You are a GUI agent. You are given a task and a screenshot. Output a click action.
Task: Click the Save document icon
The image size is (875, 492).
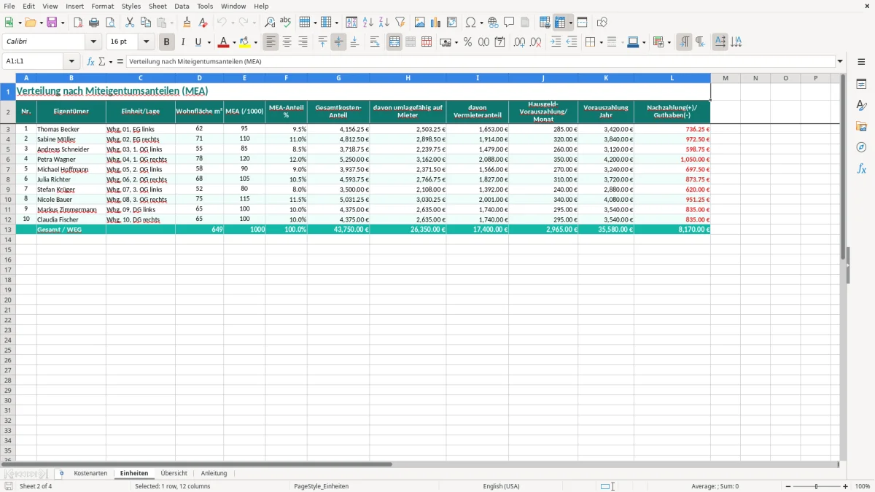(52, 23)
